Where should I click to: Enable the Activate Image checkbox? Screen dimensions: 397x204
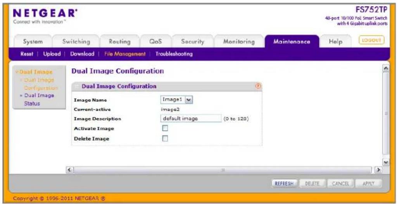click(x=165, y=128)
